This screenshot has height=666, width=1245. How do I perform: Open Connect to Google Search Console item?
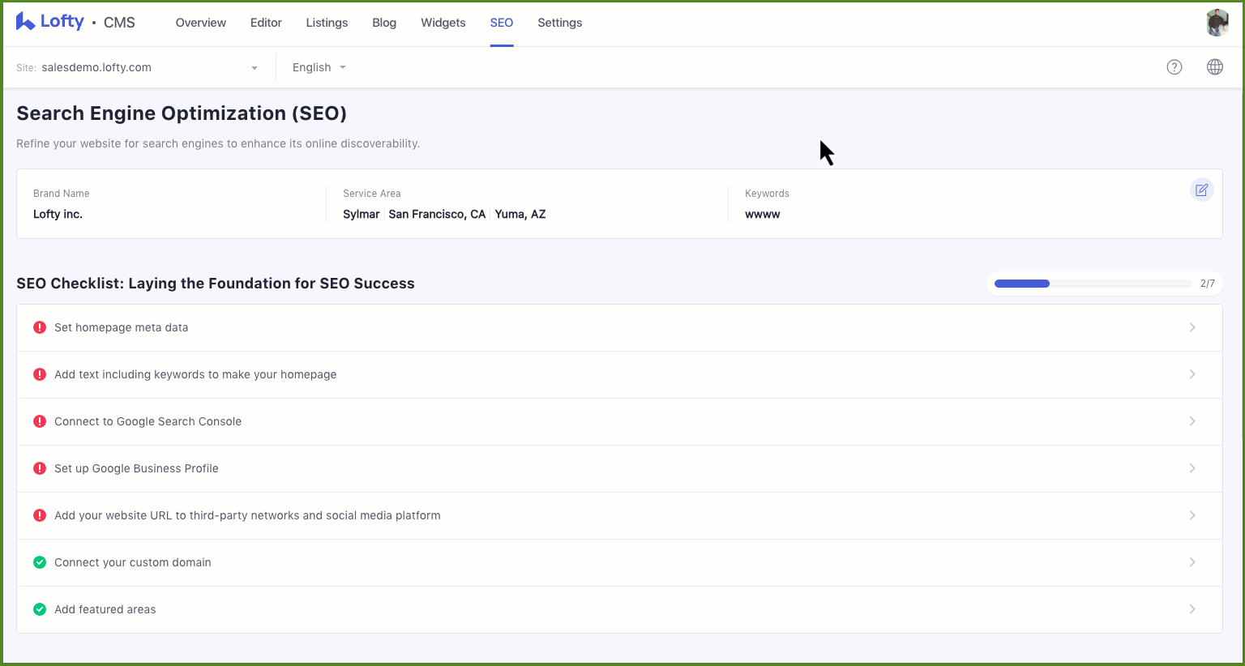(619, 421)
